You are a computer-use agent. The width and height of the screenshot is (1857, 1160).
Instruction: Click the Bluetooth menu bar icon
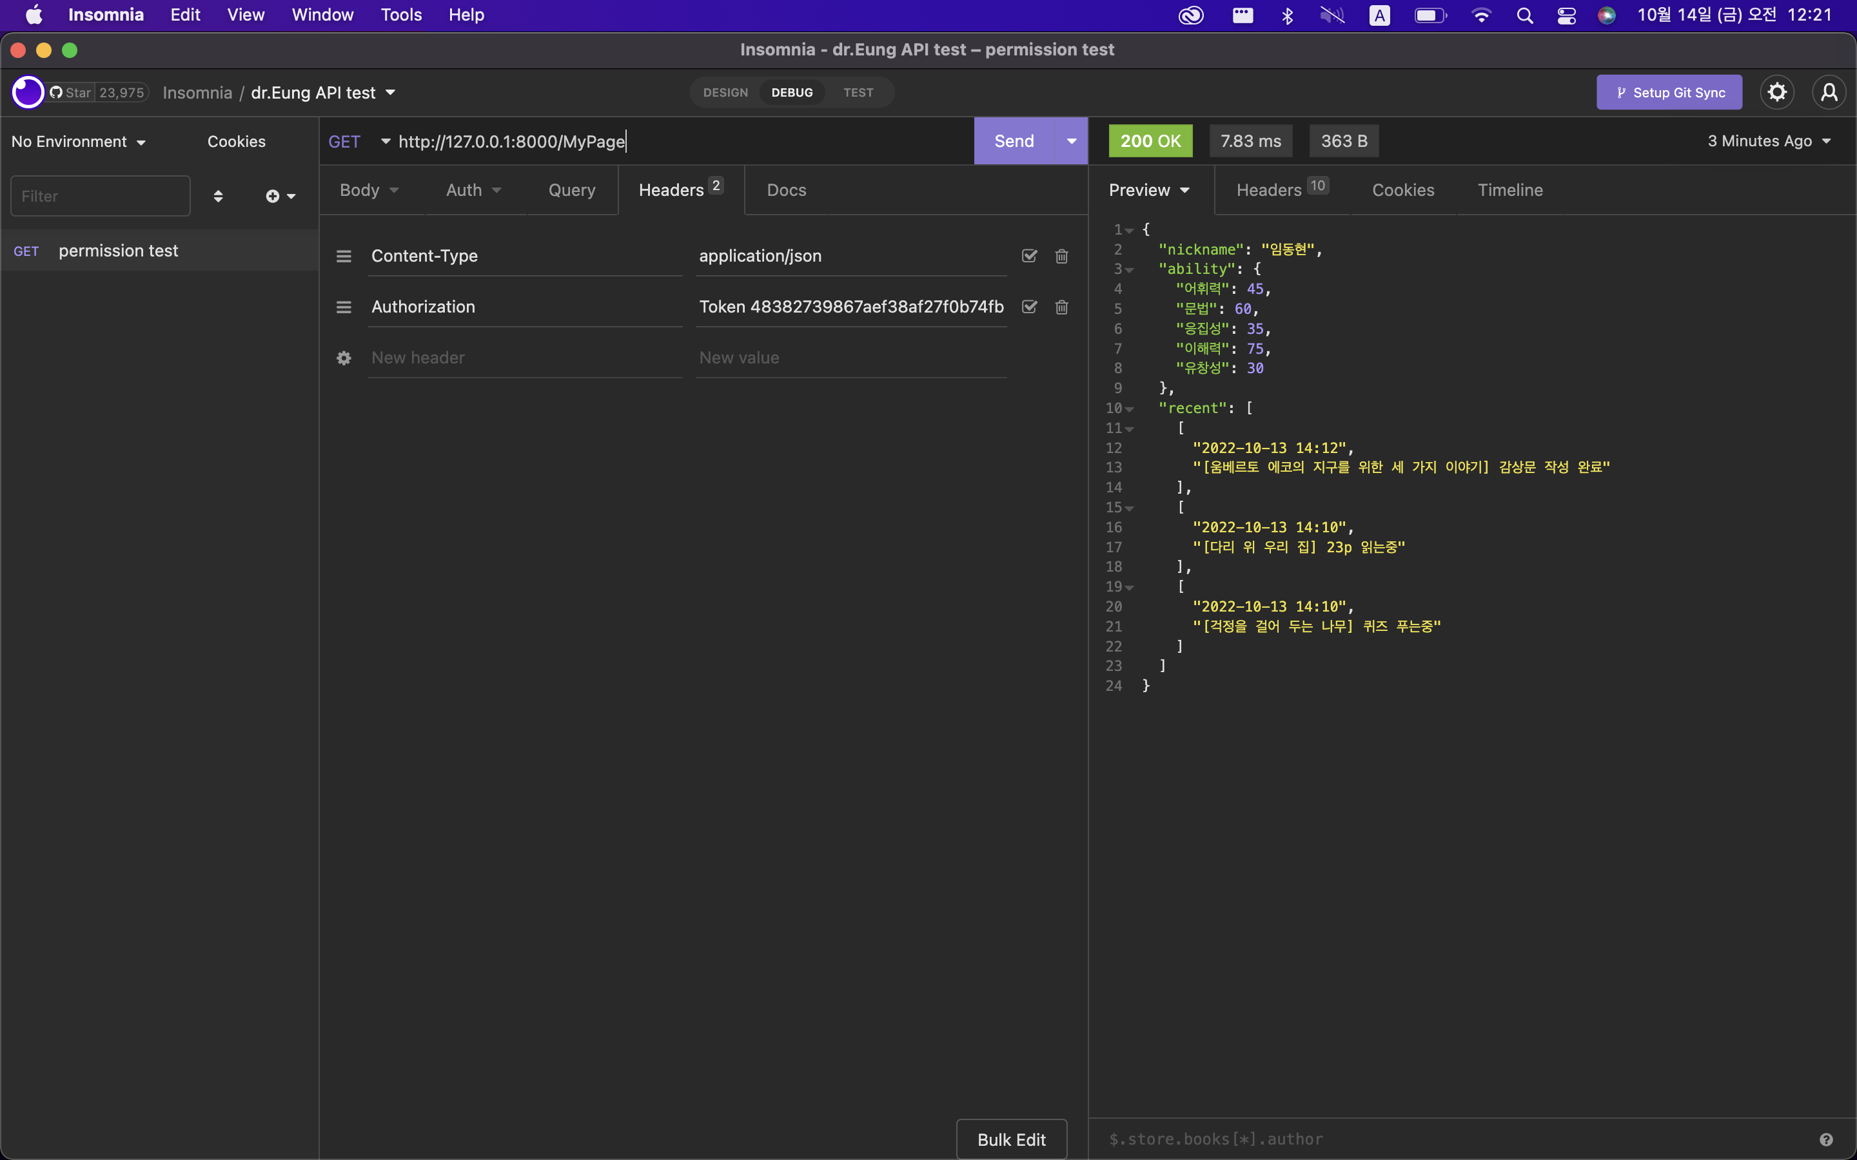click(1288, 15)
